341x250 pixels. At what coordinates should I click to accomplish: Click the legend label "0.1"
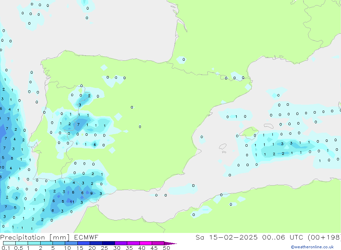click(x=6, y=248)
